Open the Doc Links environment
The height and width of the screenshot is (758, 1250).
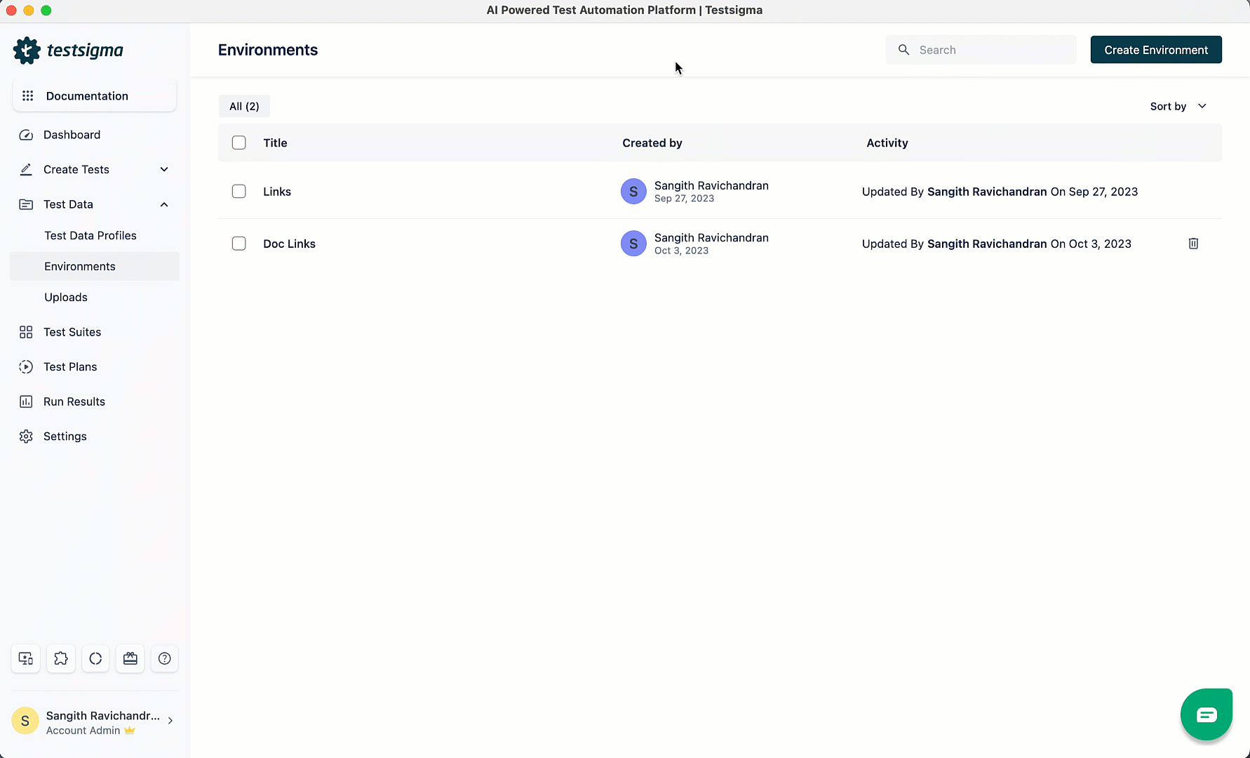coord(289,244)
